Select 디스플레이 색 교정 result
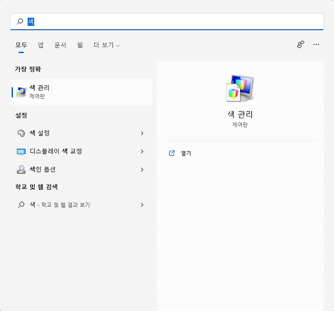The height and width of the screenshot is (311, 334). [82, 152]
